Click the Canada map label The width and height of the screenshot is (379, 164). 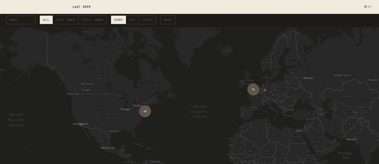[98, 78]
